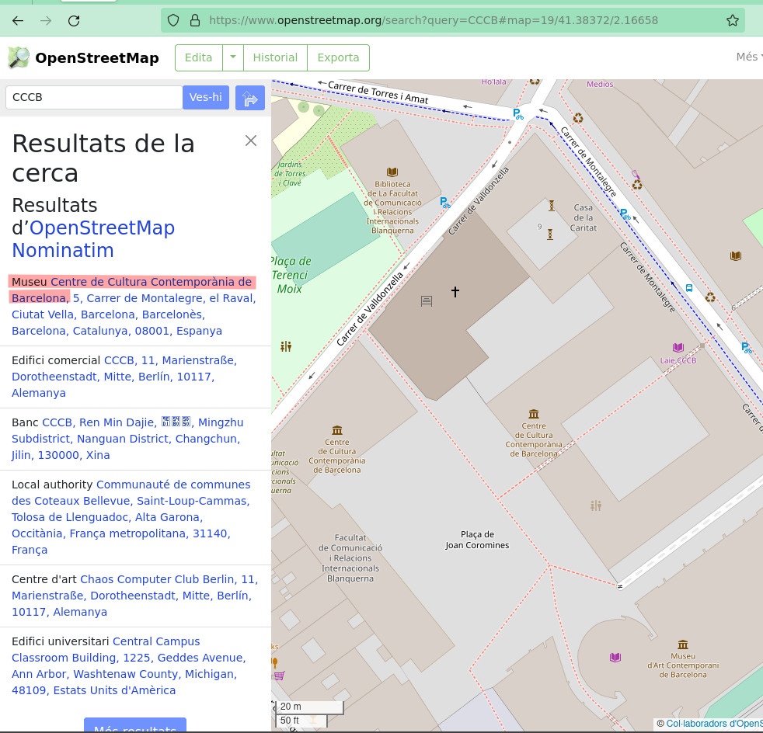
Task: Click the black cross marker on the map
Action: pyautogui.click(x=455, y=291)
